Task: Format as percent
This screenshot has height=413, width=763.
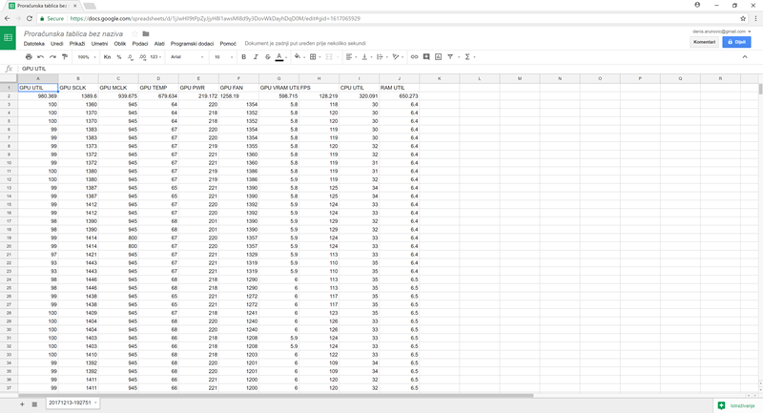Action: pos(118,57)
